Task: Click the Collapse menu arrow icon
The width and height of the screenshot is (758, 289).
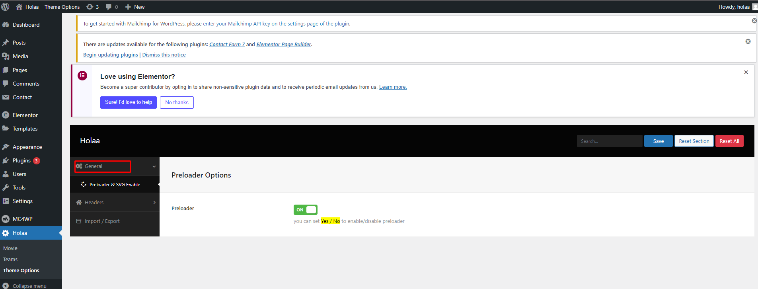Action: coord(6,285)
